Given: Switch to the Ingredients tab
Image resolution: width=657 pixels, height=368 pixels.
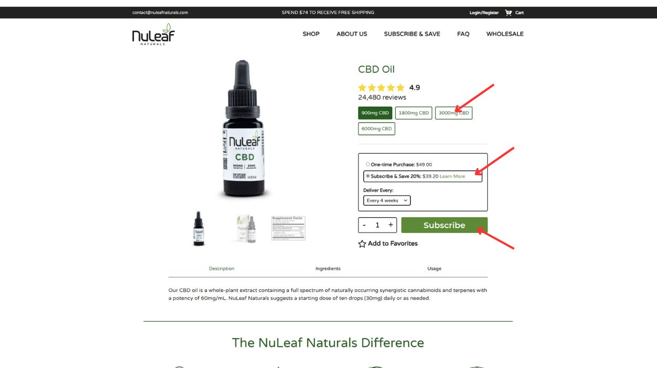Looking at the screenshot, I should [x=328, y=269].
